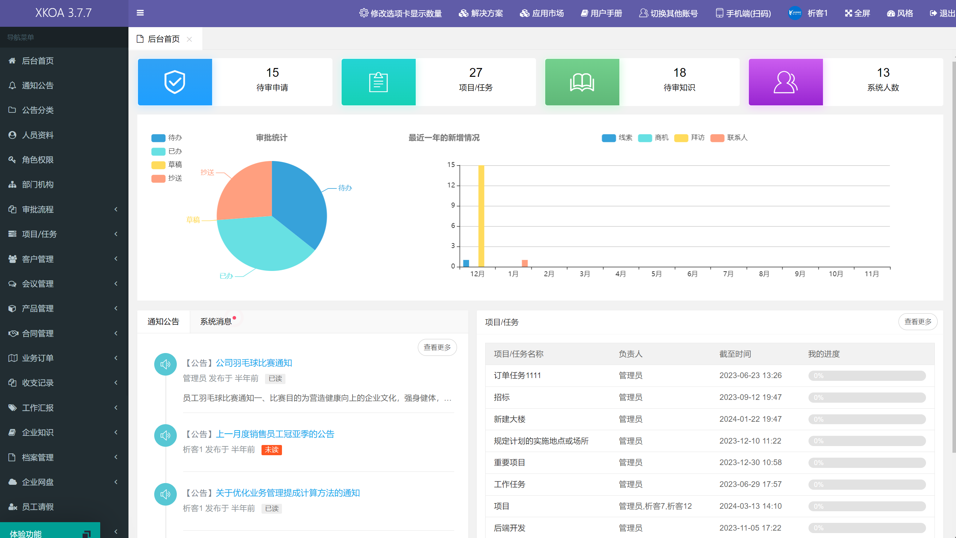Click the hamburger menu toggle icon
This screenshot has height=538, width=956.
click(140, 13)
